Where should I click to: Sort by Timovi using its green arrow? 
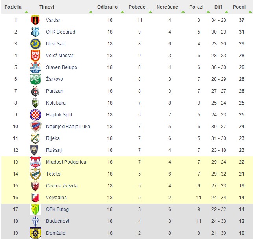[91, 12]
